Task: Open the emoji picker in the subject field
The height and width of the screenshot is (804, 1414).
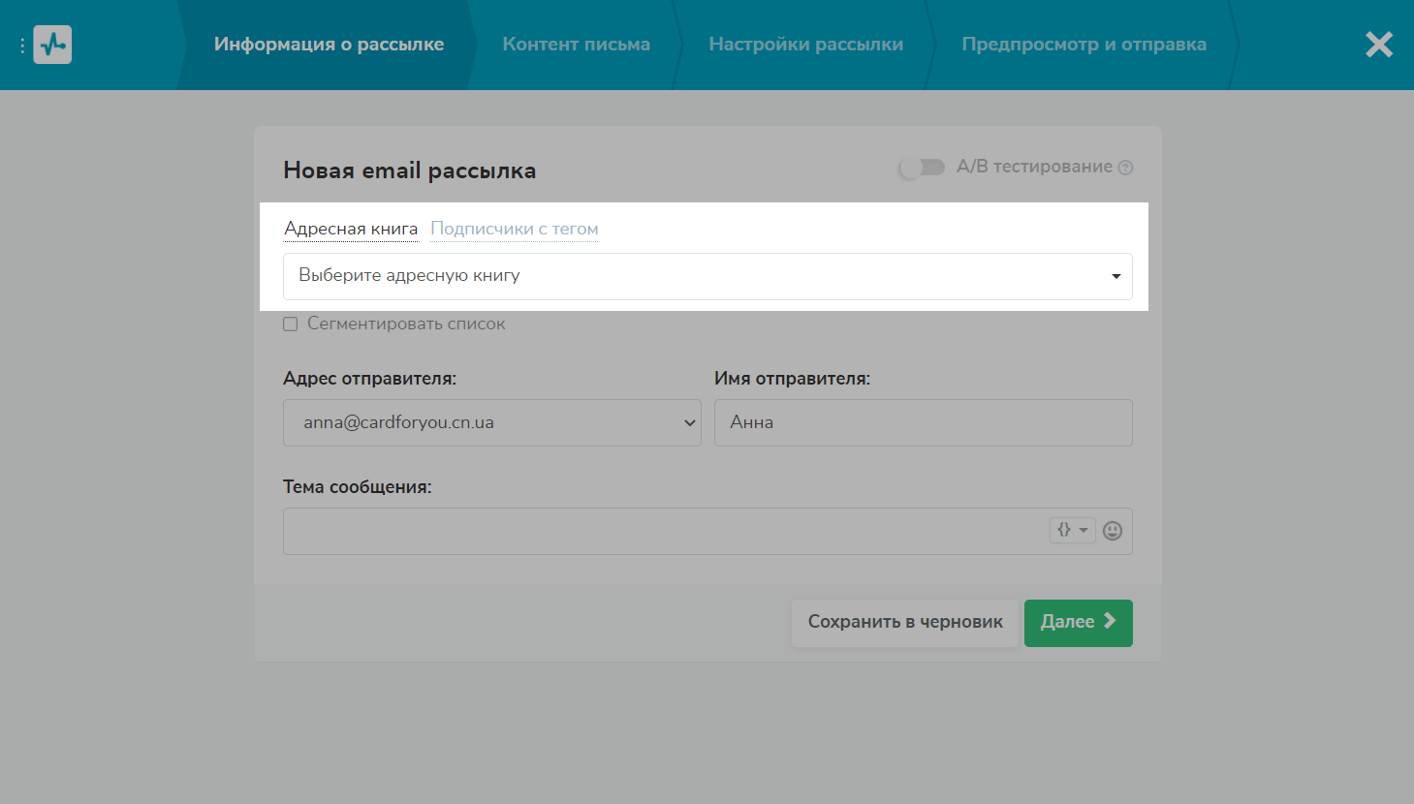Action: [x=1113, y=531]
